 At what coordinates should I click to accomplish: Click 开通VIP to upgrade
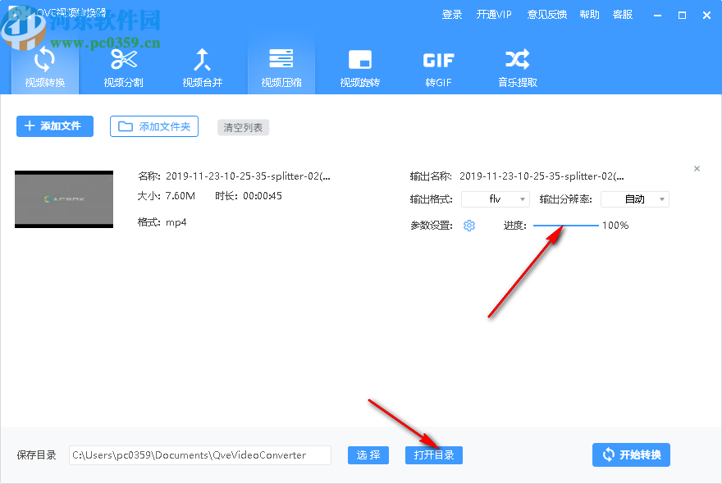point(494,14)
